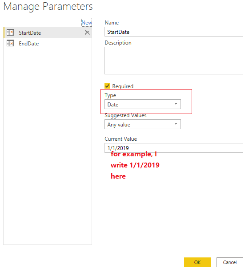Image resolution: width=245 pixels, height=269 pixels.
Task: Click the Type label text
Action: (x=110, y=95)
